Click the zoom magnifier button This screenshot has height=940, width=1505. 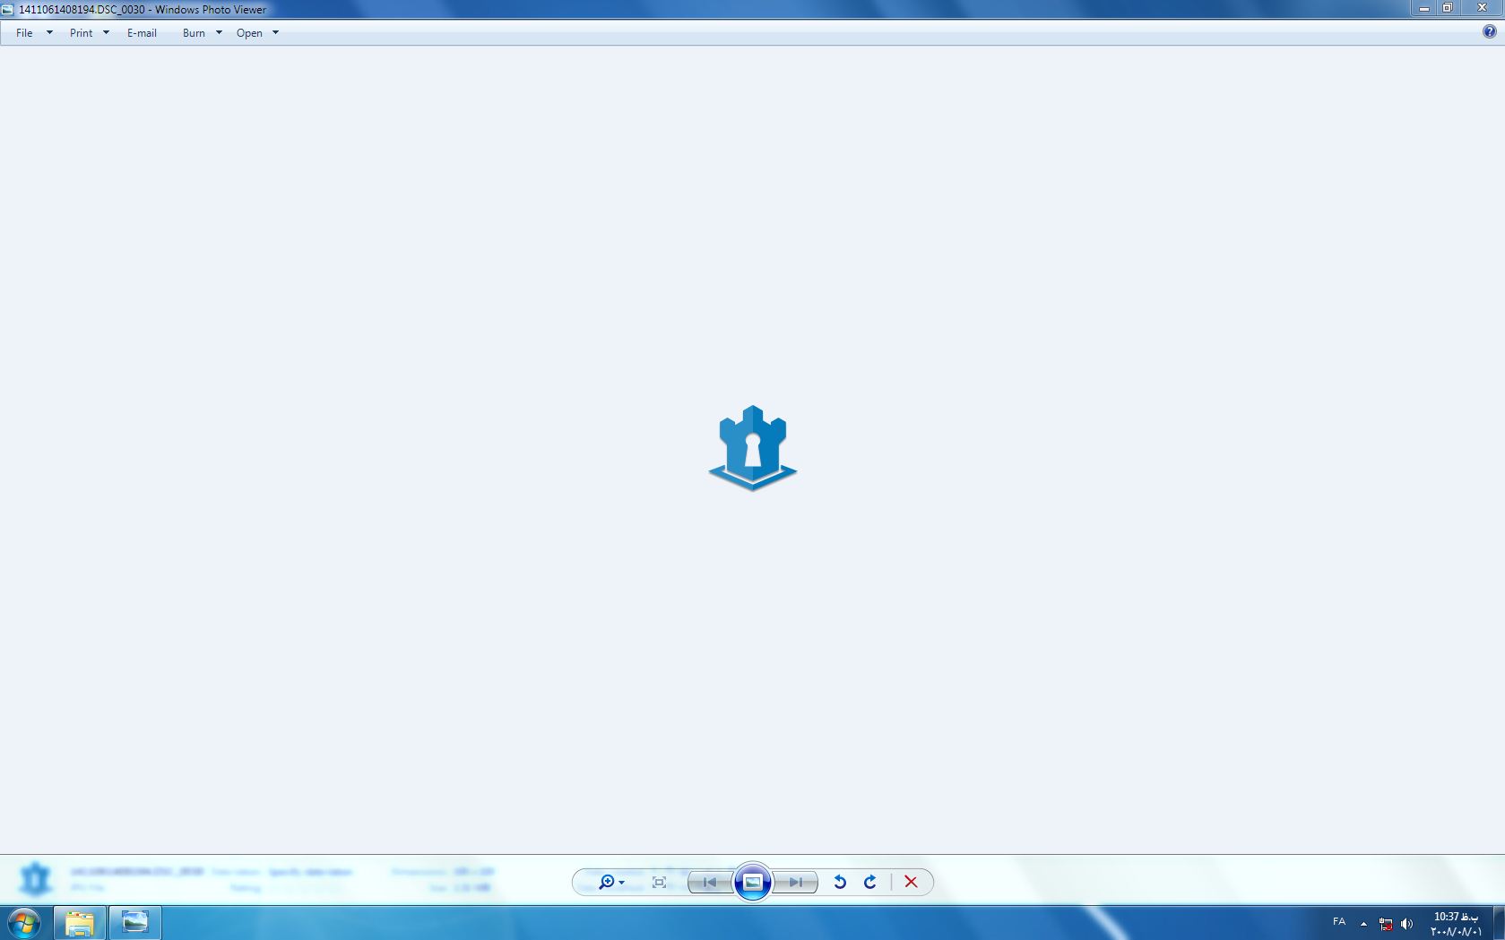(611, 882)
